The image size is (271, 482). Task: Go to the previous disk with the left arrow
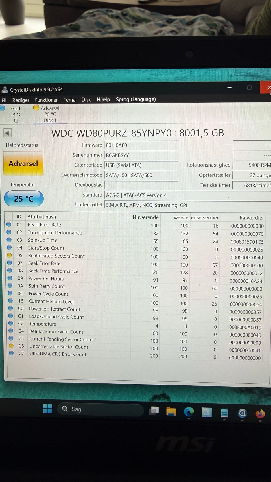coord(7,133)
